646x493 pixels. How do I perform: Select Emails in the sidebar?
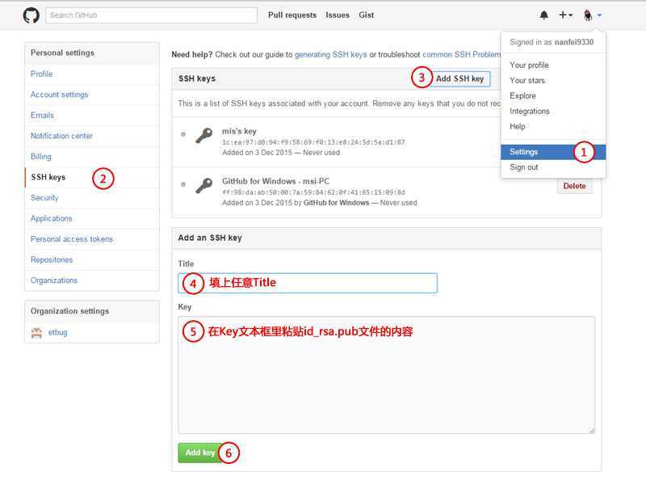coord(92,116)
